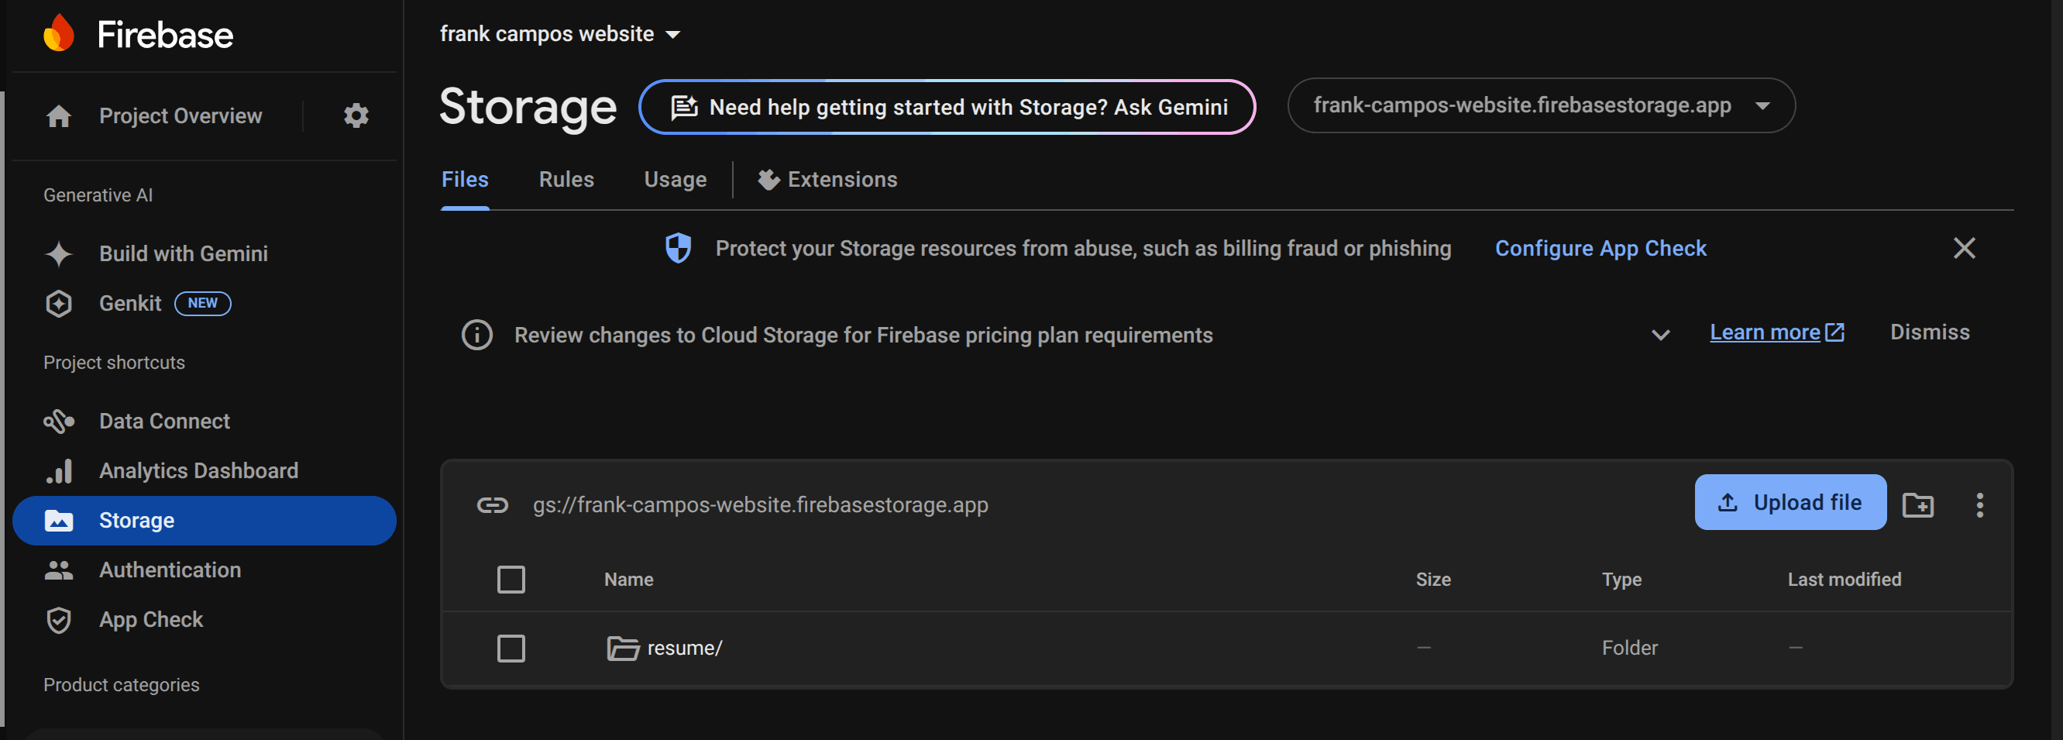The width and height of the screenshot is (2063, 740).
Task: Close the App Check protection banner
Action: click(x=1965, y=248)
